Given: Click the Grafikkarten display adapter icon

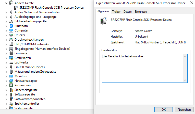Looking at the screenshot, I should click(11, 58).
